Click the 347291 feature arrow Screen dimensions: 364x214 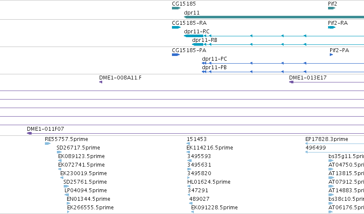(x=189, y=195)
